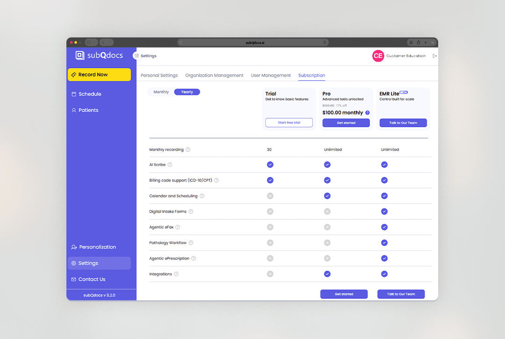Click help icon beside Digital Intake Forms
The height and width of the screenshot is (339, 505).
point(191,212)
